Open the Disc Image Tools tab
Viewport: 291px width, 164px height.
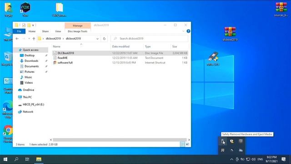pyautogui.click(x=78, y=31)
